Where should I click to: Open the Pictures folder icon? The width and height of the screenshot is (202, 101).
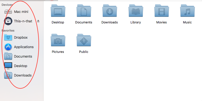click(58, 40)
